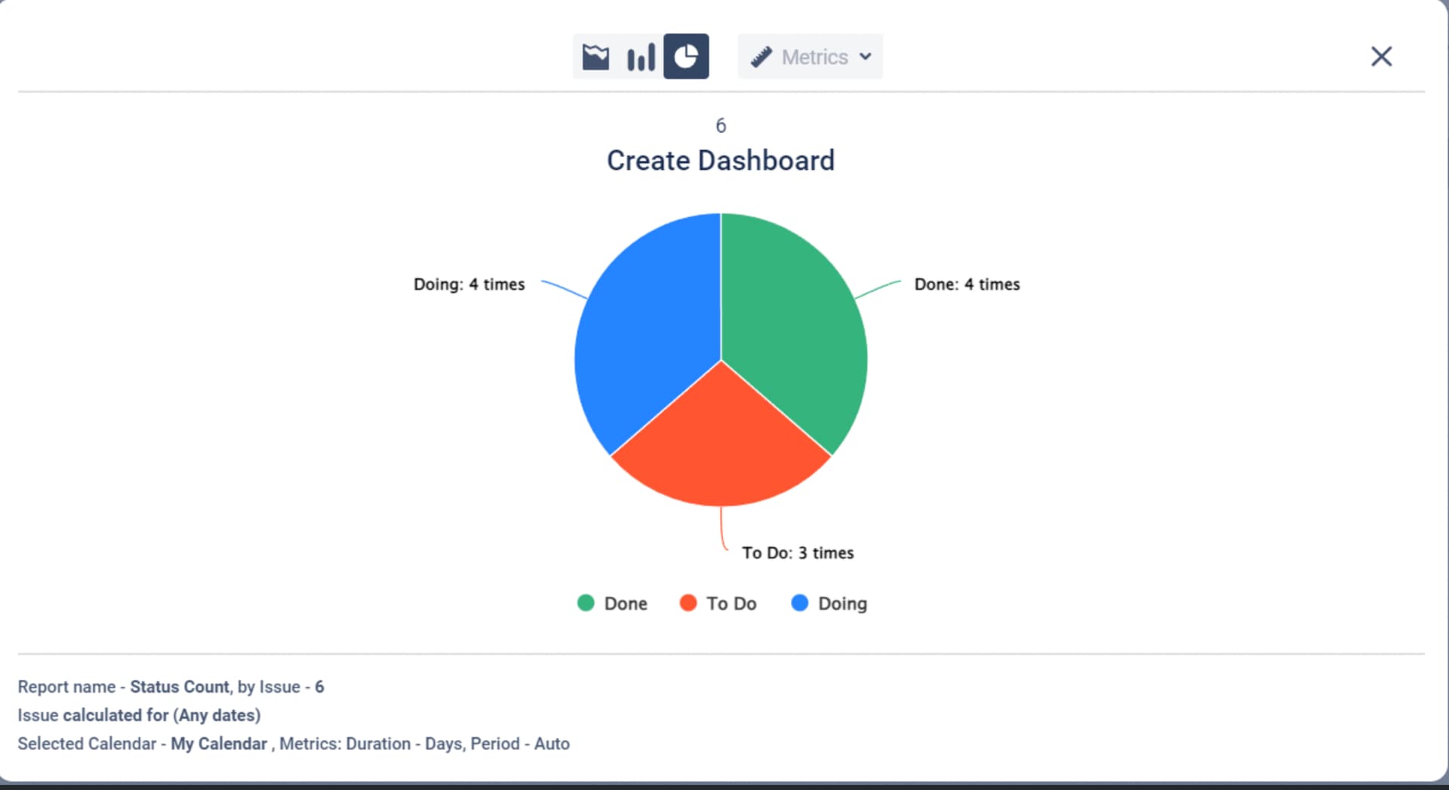Switch to the area chart view
This screenshot has width=1449, height=790.
(x=595, y=57)
